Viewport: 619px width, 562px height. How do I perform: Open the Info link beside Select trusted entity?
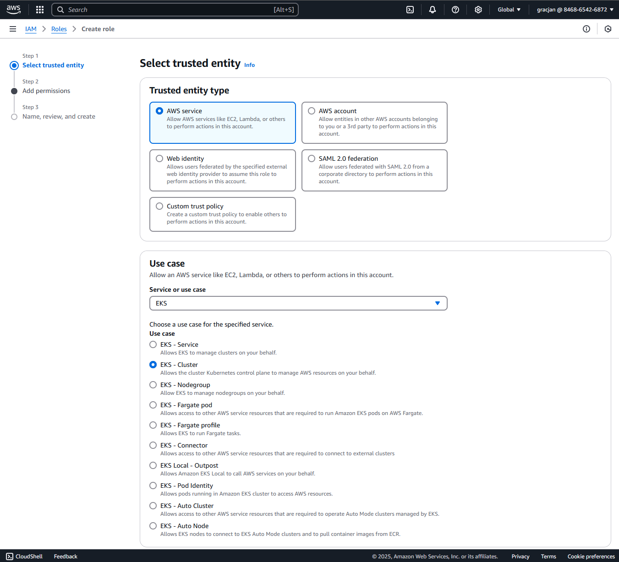(x=249, y=65)
